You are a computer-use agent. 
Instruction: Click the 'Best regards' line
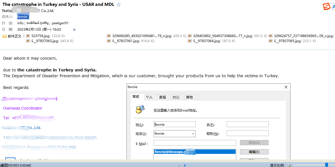pos(16,88)
